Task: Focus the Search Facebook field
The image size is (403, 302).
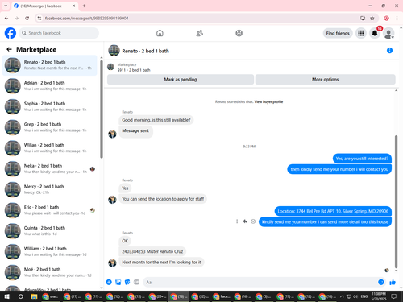Action: tap(59, 33)
